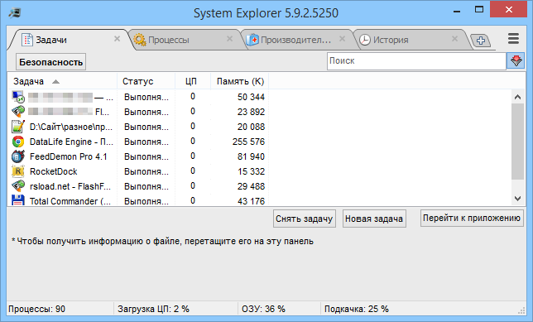Click the FeedDemon Pro icon

point(18,156)
